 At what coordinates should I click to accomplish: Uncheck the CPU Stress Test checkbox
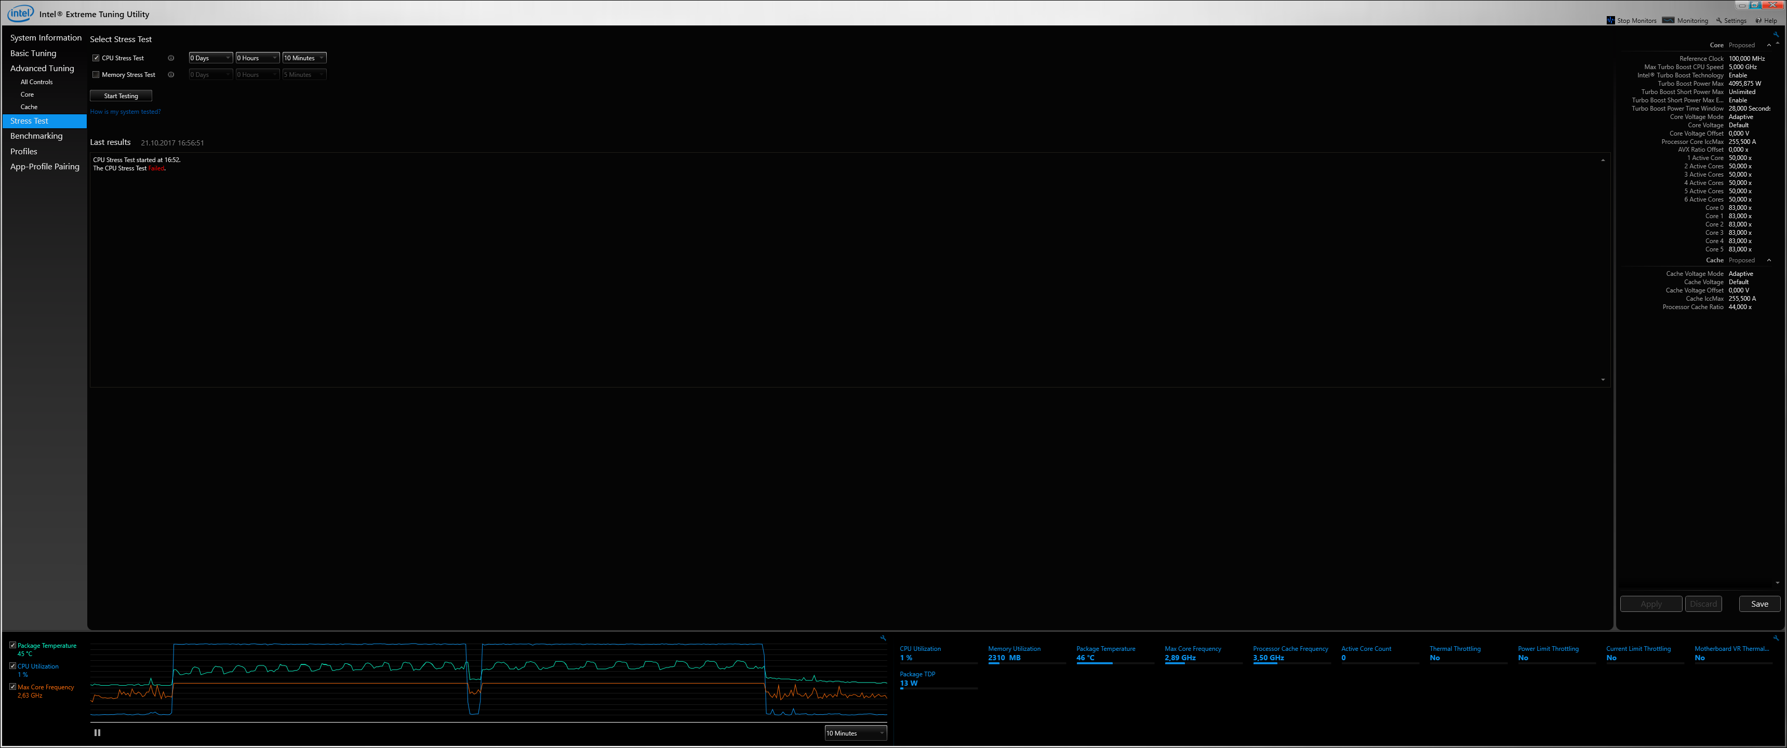tap(96, 58)
